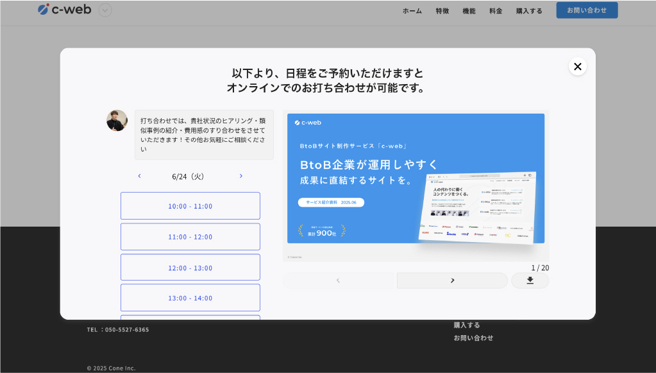
Task: Open ホーム in the top navigation
Action: 412,11
